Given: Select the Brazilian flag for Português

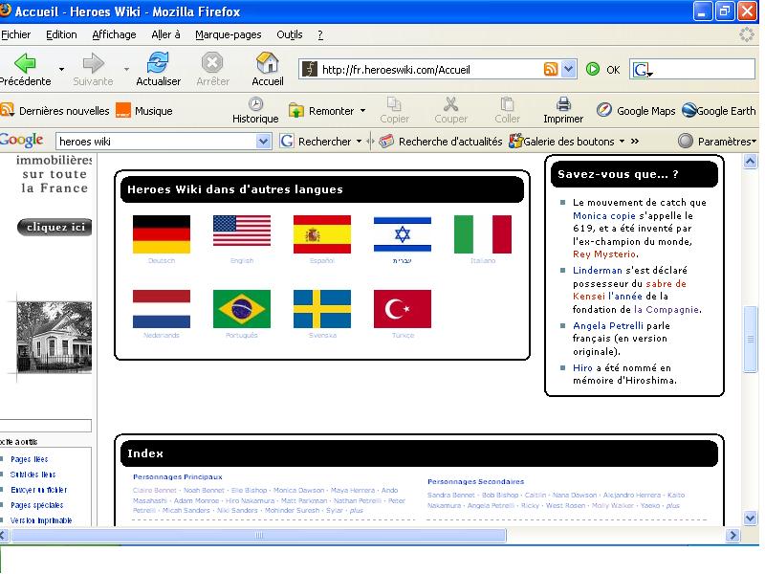Looking at the screenshot, I should click(x=242, y=309).
